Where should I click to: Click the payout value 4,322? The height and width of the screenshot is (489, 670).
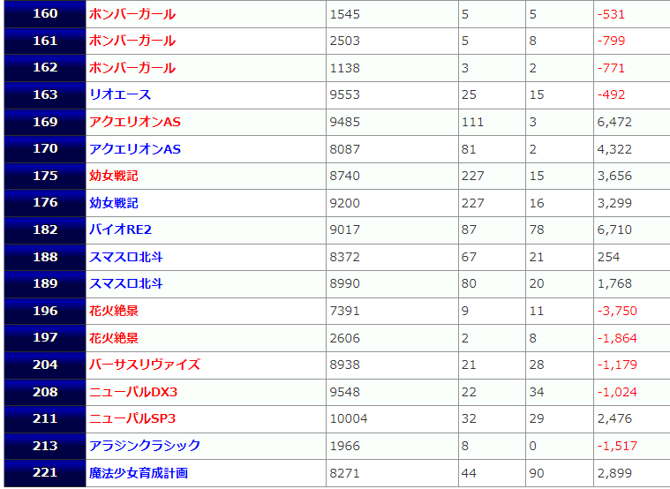tap(614, 149)
